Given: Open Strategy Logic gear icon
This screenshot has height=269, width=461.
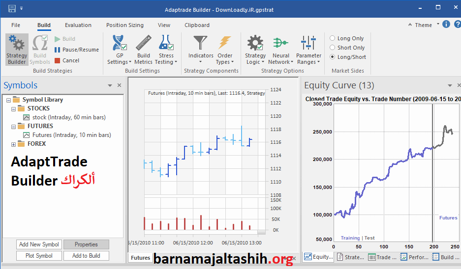Looking at the screenshot, I should (x=255, y=43).
